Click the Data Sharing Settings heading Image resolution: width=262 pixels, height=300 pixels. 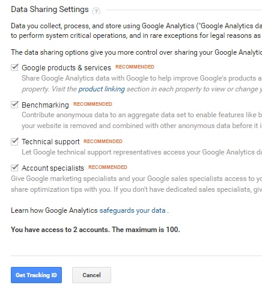pyautogui.click(x=50, y=10)
